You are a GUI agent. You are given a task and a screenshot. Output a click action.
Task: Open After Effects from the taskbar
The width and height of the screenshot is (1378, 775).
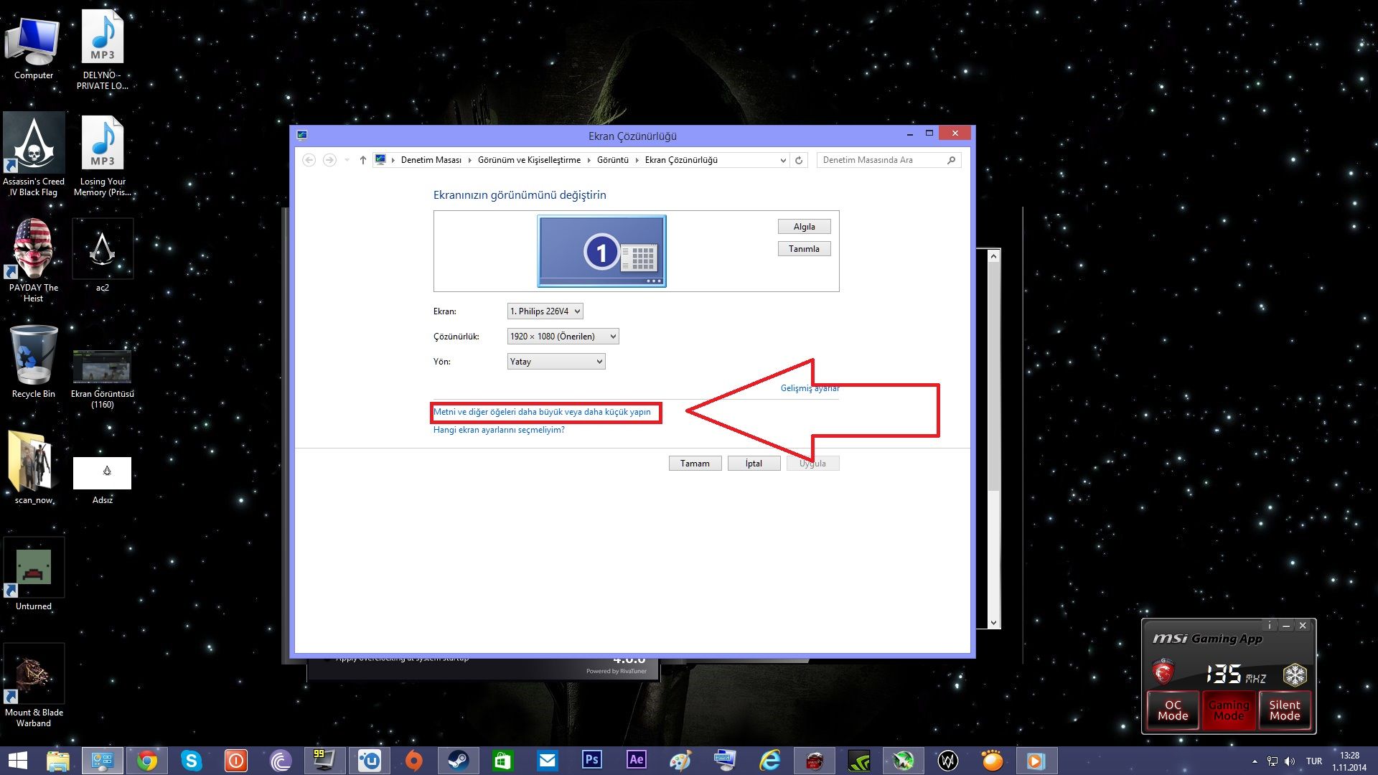coord(636,760)
